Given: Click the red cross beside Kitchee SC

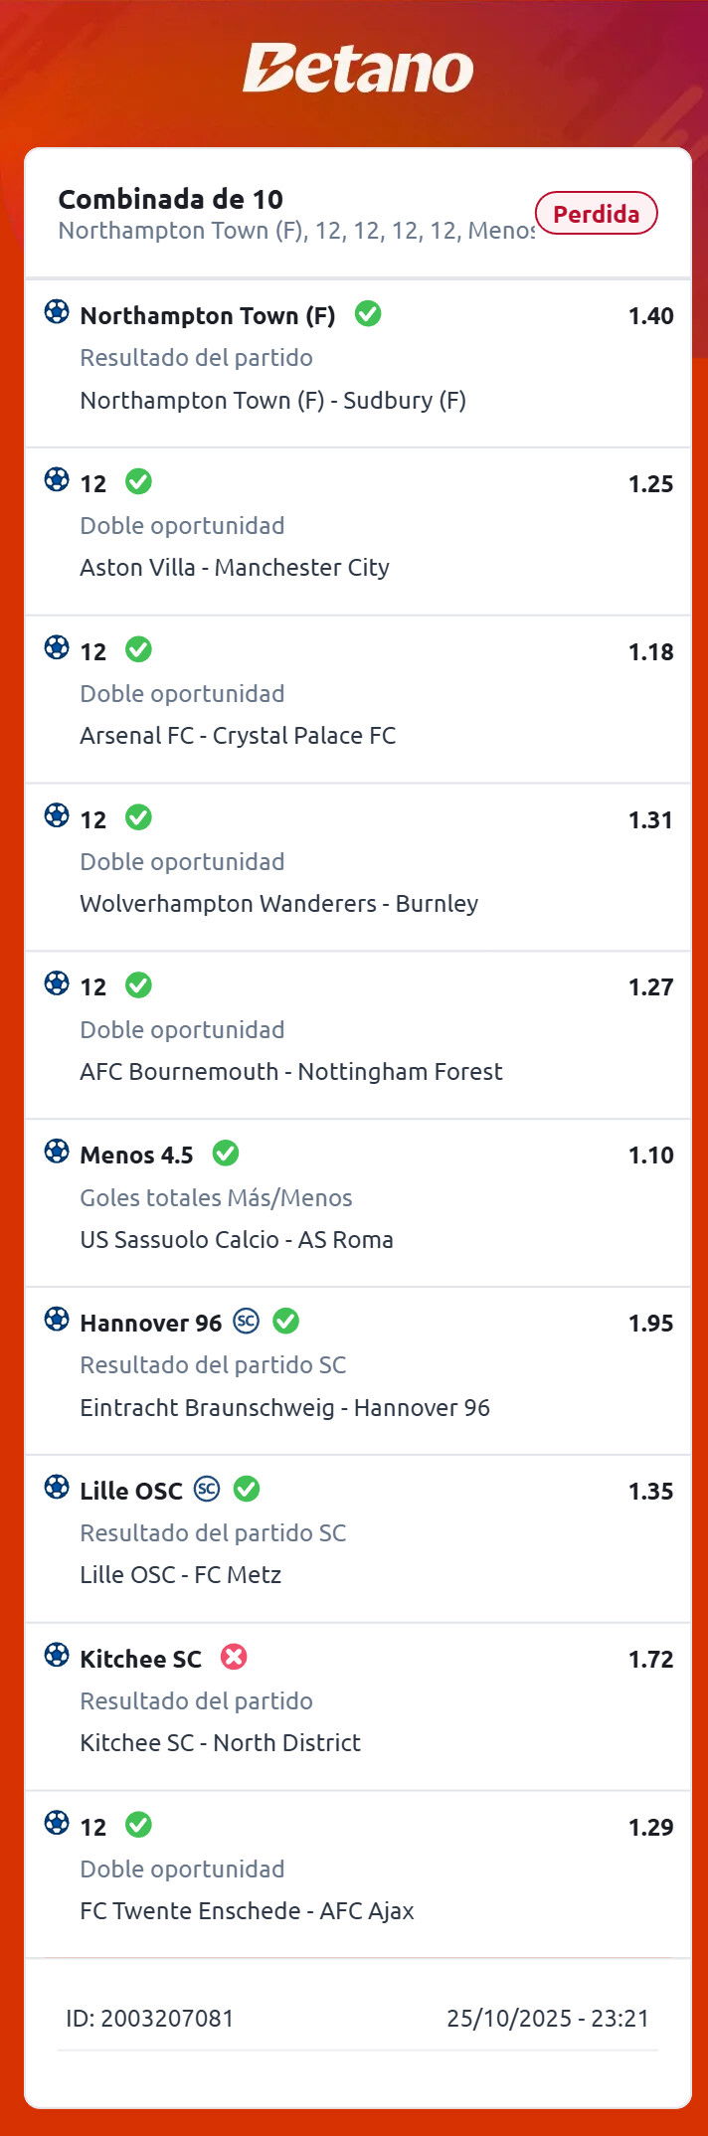Looking at the screenshot, I should (x=234, y=1657).
